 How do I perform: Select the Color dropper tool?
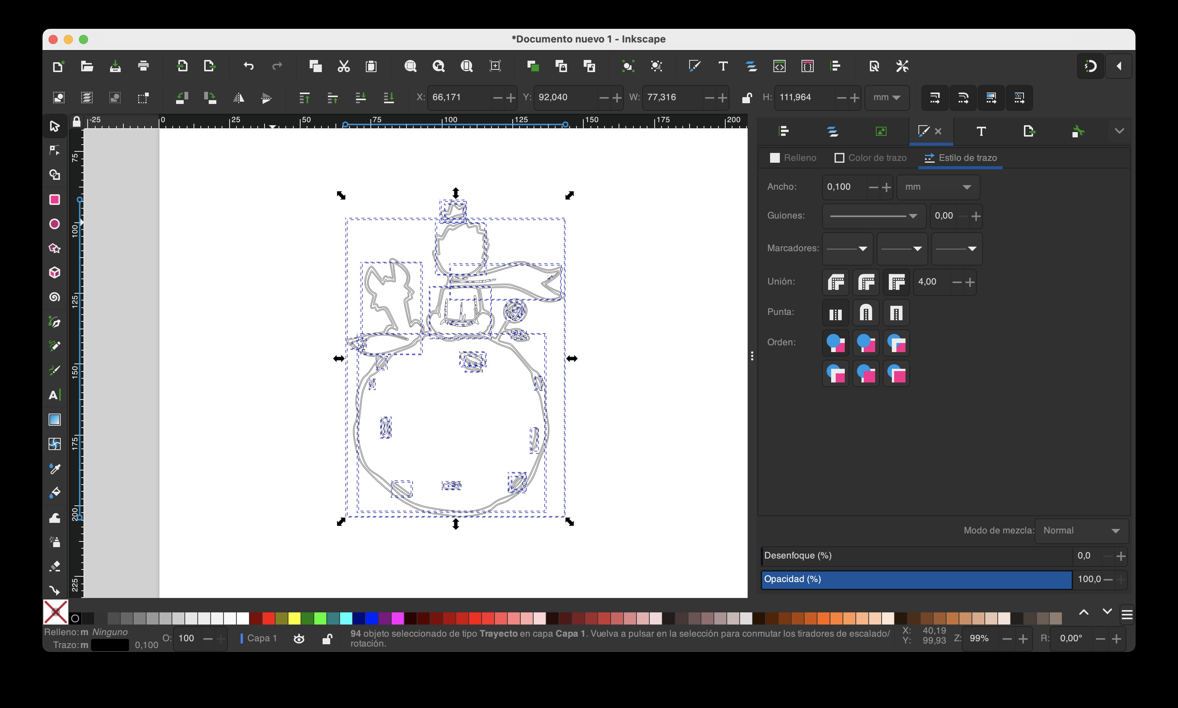coord(54,469)
